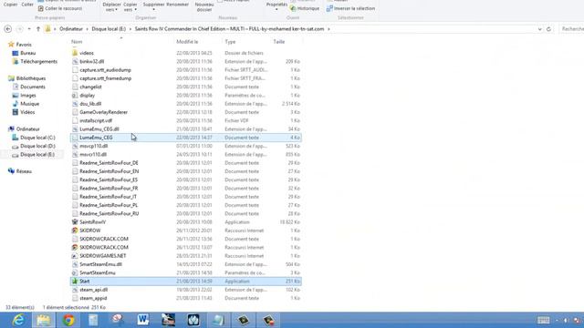Navigate to Ordinateur in breadcrumb
Image resolution: width=584 pixels, height=328 pixels.
pos(71,28)
